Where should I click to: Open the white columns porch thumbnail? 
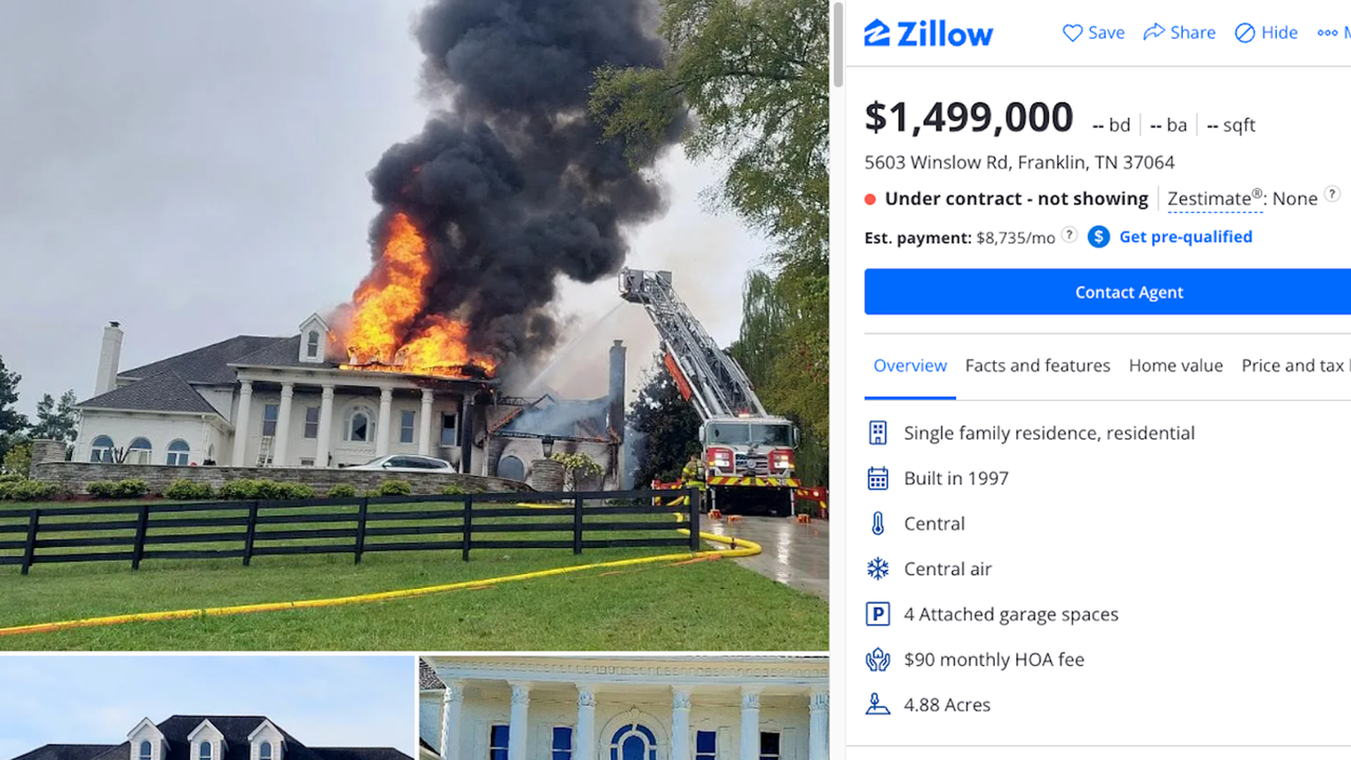click(624, 708)
